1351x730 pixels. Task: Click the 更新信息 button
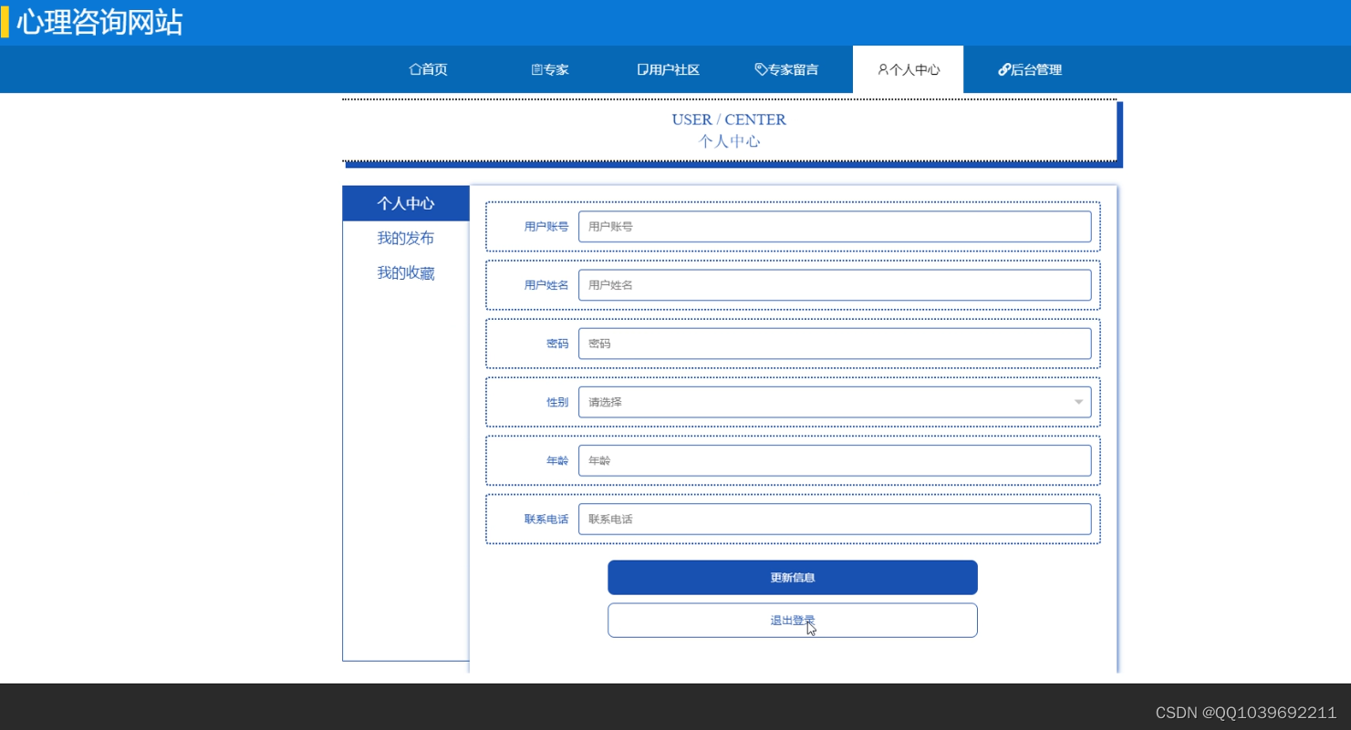(x=793, y=578)
